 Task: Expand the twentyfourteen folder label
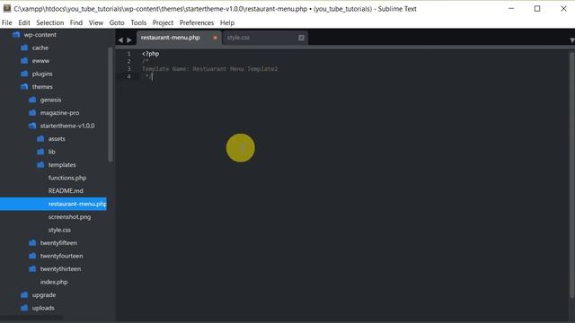click(61, 256)
